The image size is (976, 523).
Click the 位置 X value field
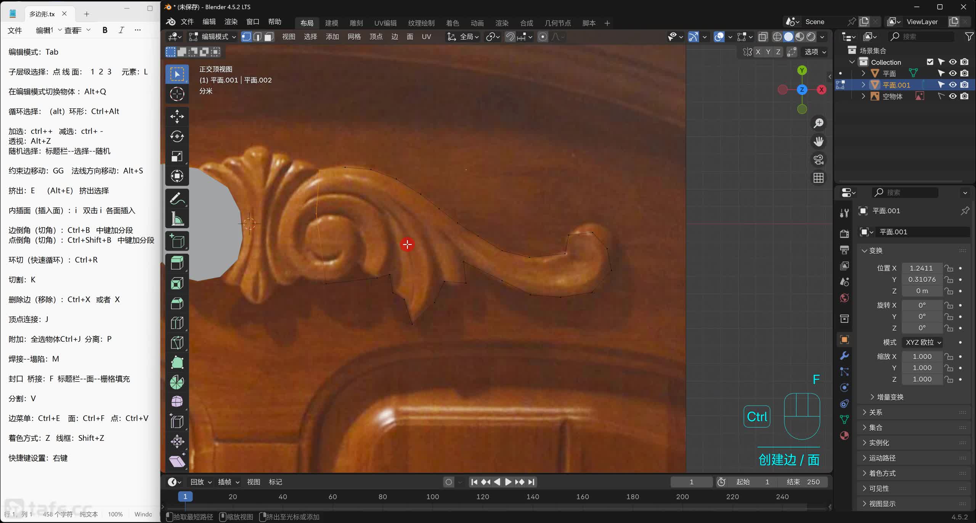921,268
